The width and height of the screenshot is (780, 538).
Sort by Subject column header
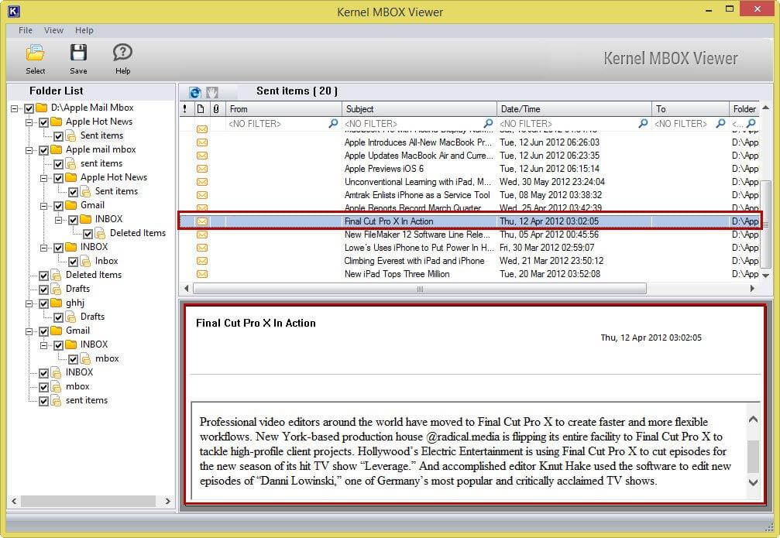coord(419,109)
